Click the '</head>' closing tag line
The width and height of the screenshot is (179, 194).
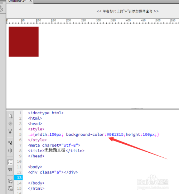click(x=36, y=156)
